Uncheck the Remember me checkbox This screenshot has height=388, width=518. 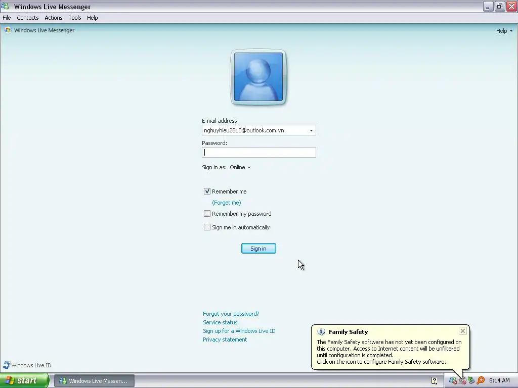pyautogui.click(x=207, y=191)
